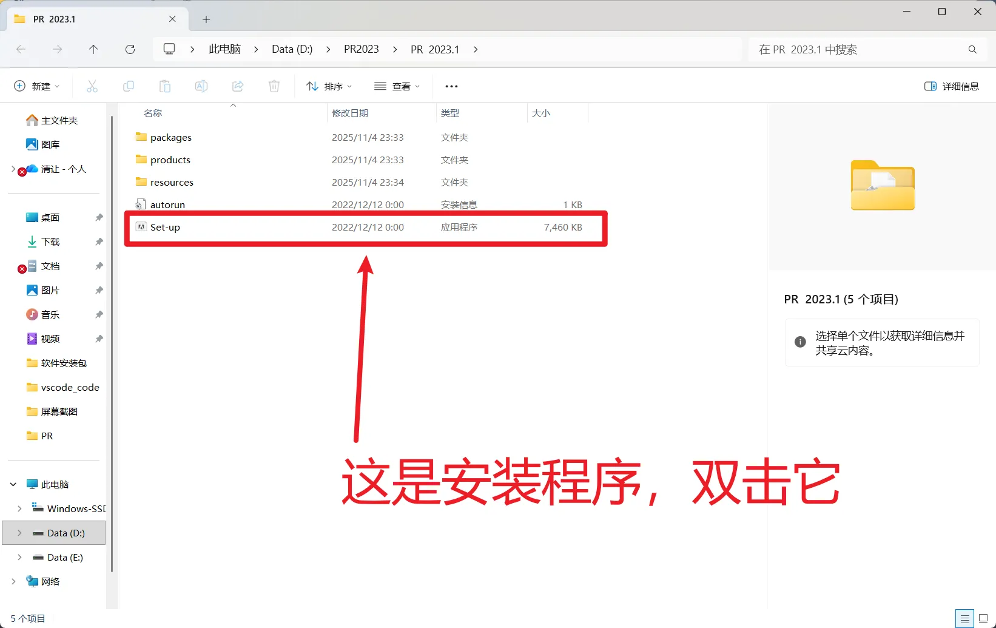
Task: Click Data (D:) in the address breadcrumb
Action: point(292,49)
